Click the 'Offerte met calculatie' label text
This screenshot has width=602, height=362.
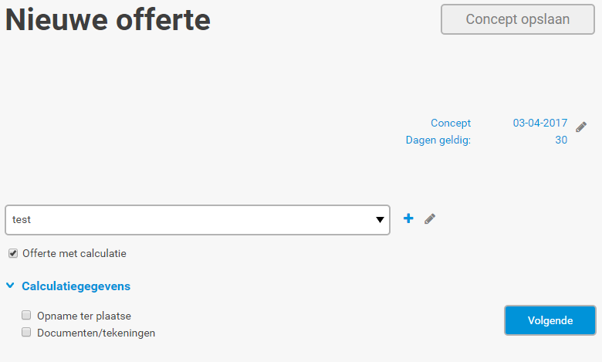[x=74, y=253]
